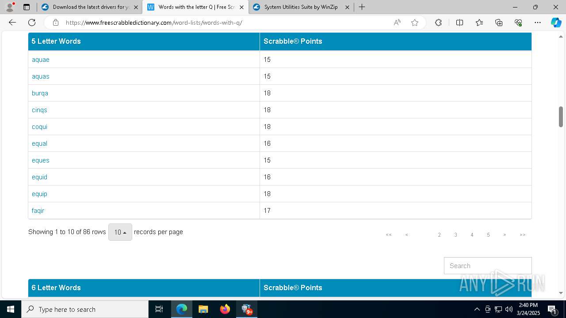Open the word link equal
Image resolution: width=566 pixels, height=318 pixels.
point(39,144)
